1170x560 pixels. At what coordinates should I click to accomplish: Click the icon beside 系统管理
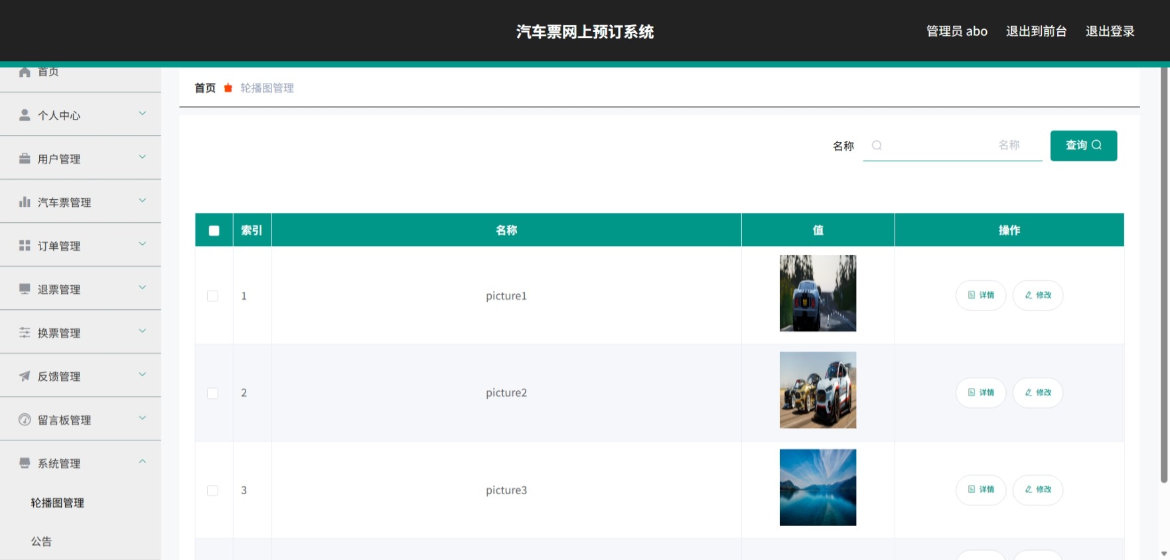tap(25, 462)
